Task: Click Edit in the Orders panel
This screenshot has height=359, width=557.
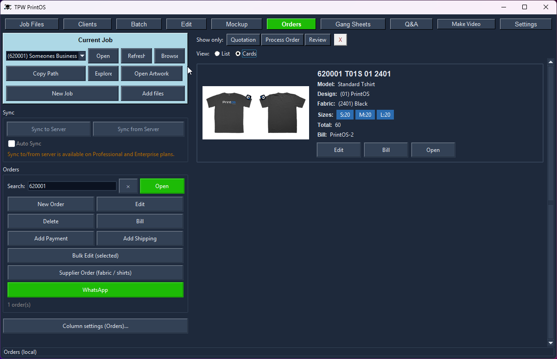Action: 140,204
